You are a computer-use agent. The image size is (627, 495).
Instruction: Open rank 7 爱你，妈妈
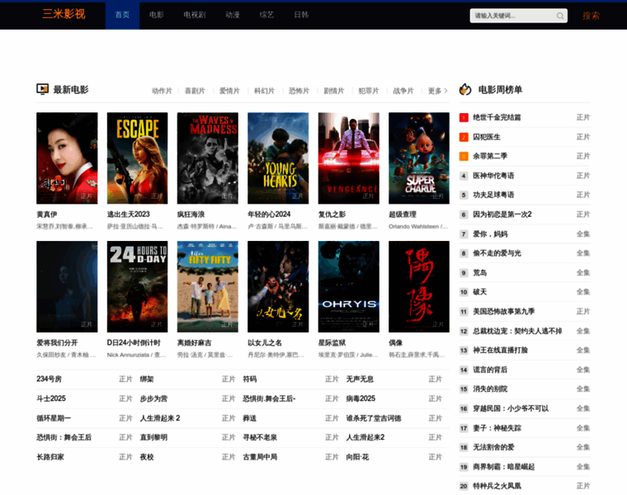[x=490, y=234]
